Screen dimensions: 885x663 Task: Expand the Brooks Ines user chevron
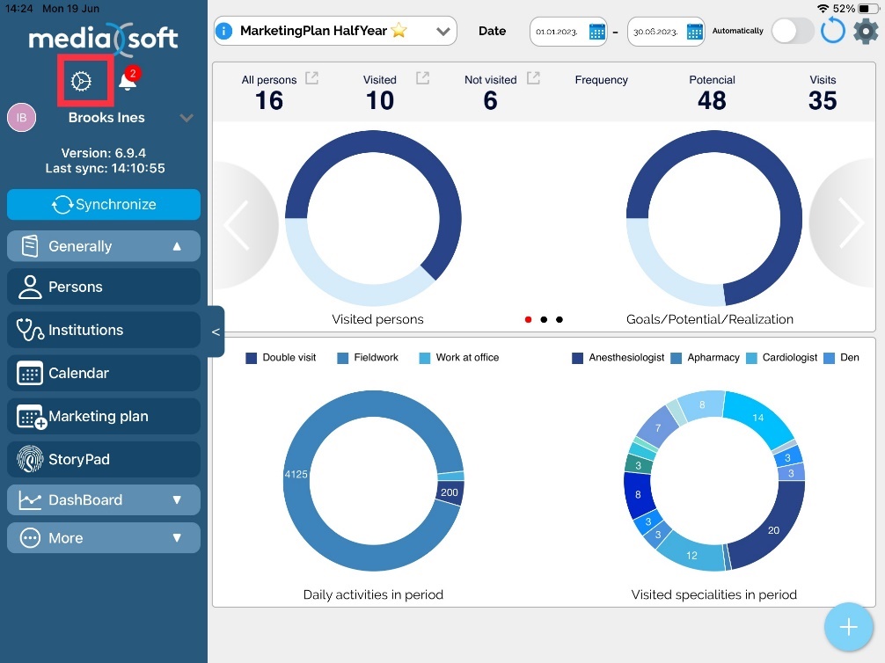(186, 118)
